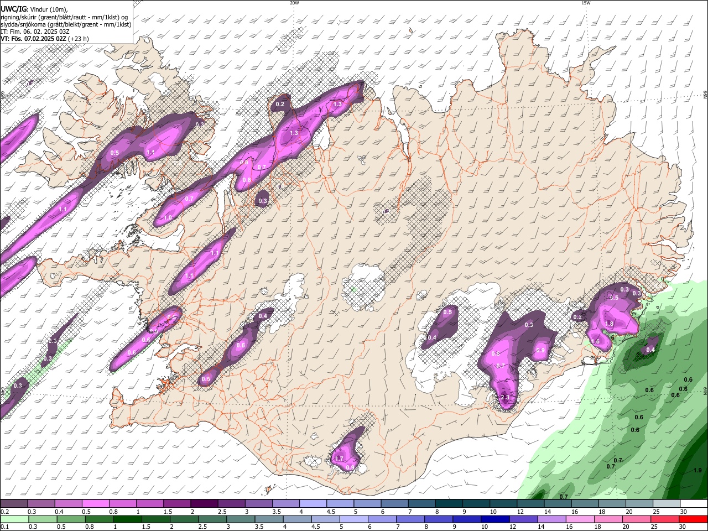Click the dark green swatch labeled 1 in green legend
Screen dimensions: 708x531
pyautogui.click(x=127, y=519)
